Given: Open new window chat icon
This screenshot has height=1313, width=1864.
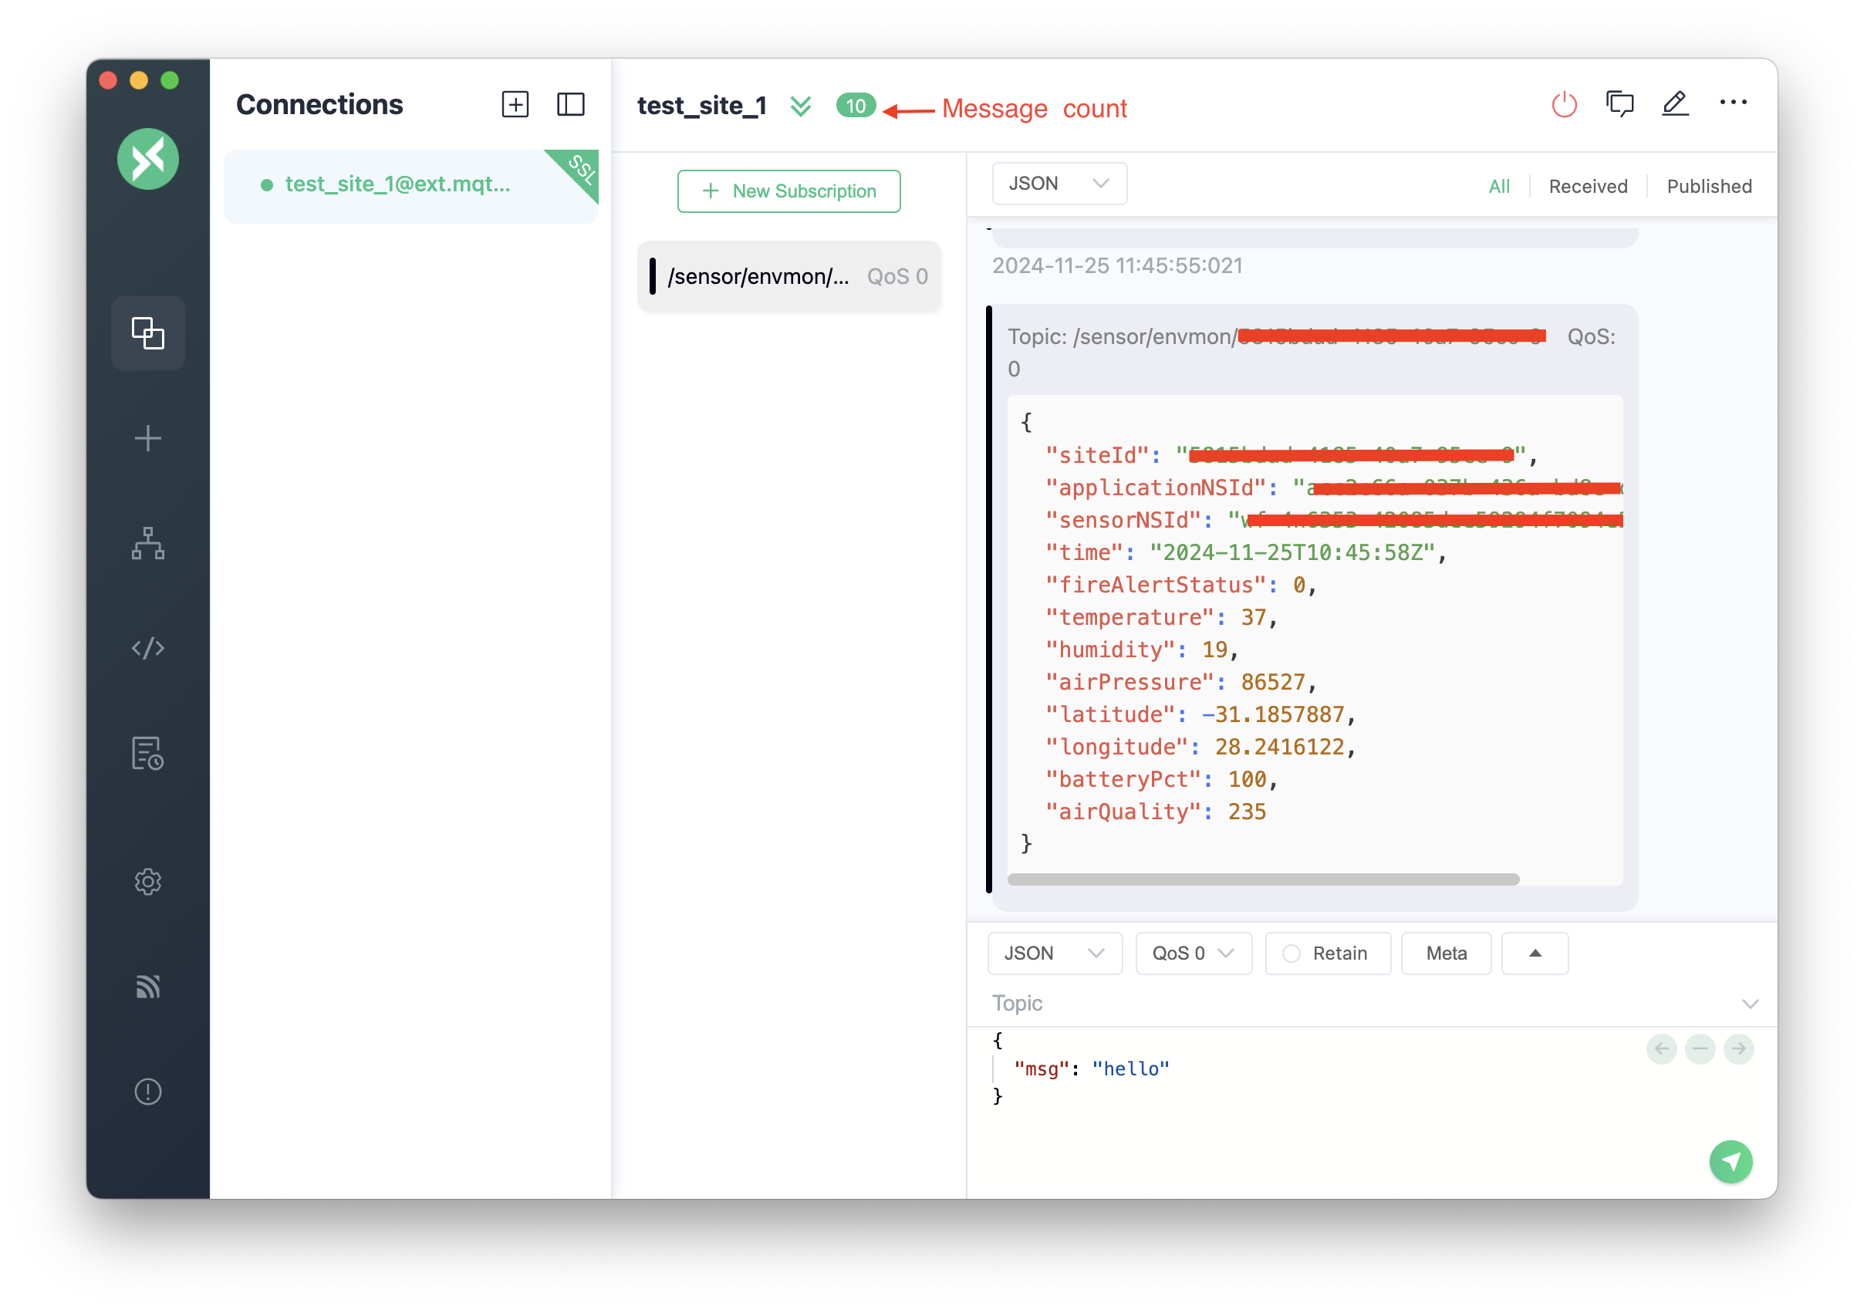Looking at the screenshot, I should pyautogui.click(x=1619, y=104).
